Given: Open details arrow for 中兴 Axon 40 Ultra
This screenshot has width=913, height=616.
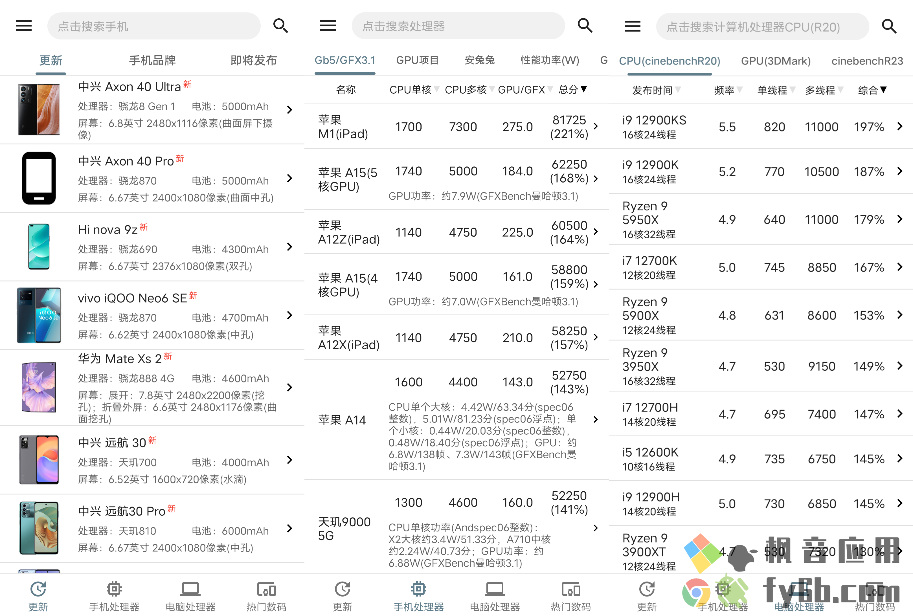Looking at the screenshot, I should pos(289,110).
